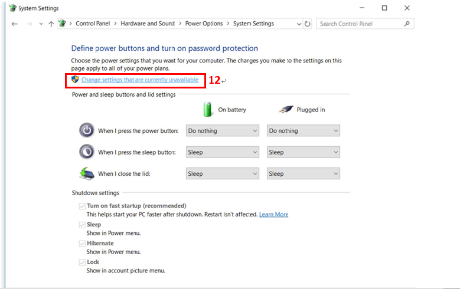Click the Up to parent folder arrow
This screenshot has height=289, width=460.
point(51,24)
